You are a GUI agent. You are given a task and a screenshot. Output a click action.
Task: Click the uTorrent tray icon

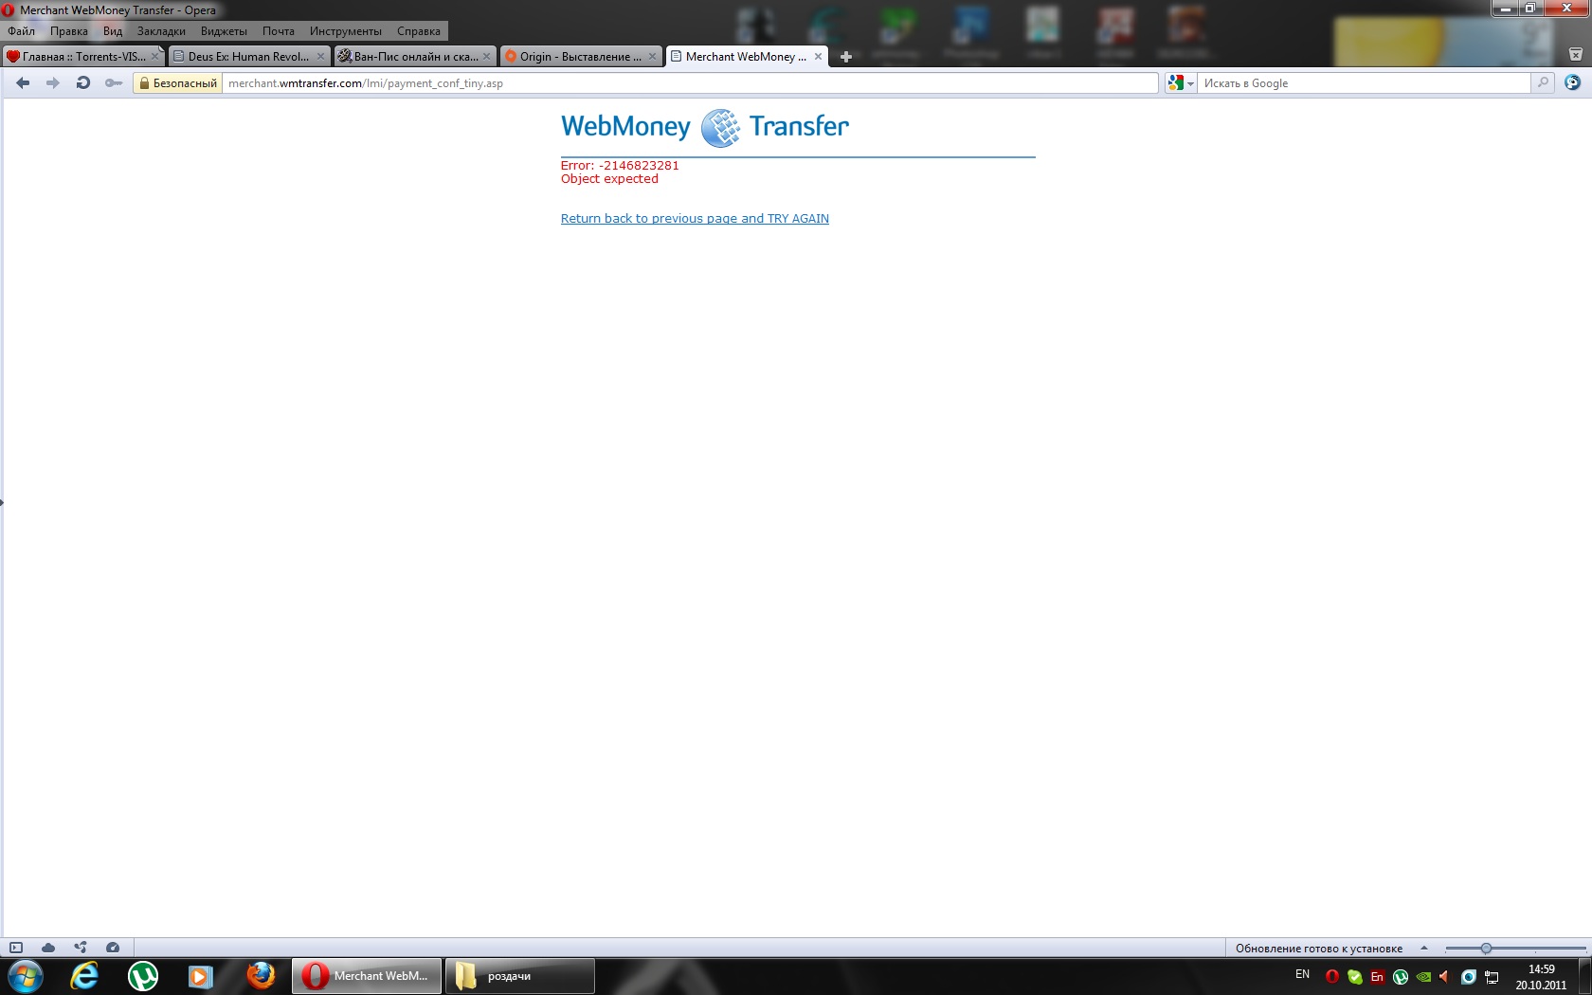(1401, 977)
